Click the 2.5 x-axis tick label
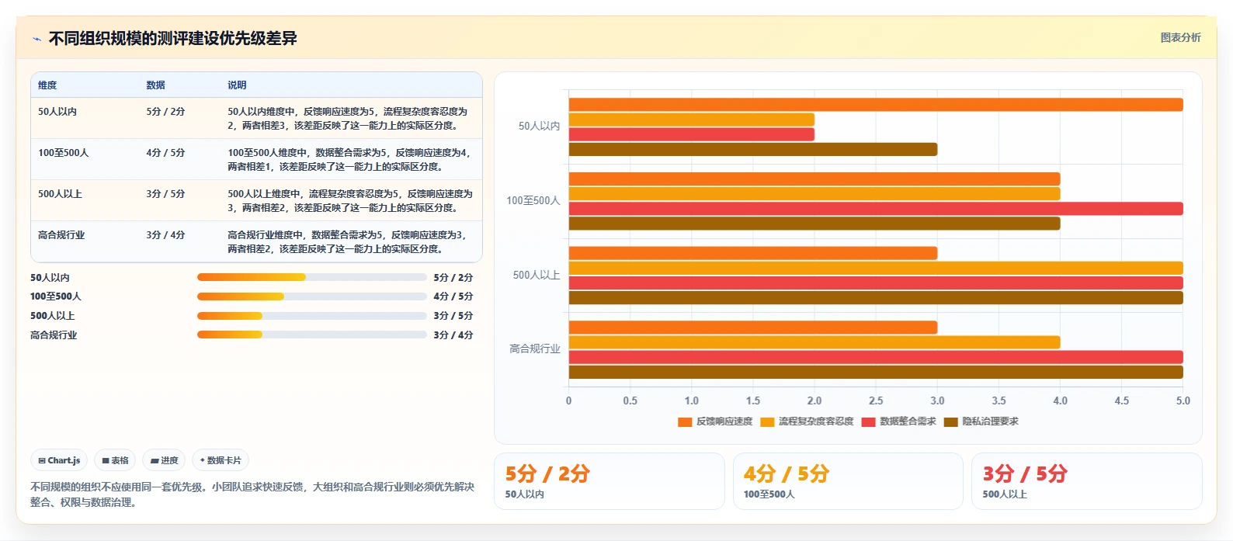This screenshot has height=541, width=1233. point(876,401)
